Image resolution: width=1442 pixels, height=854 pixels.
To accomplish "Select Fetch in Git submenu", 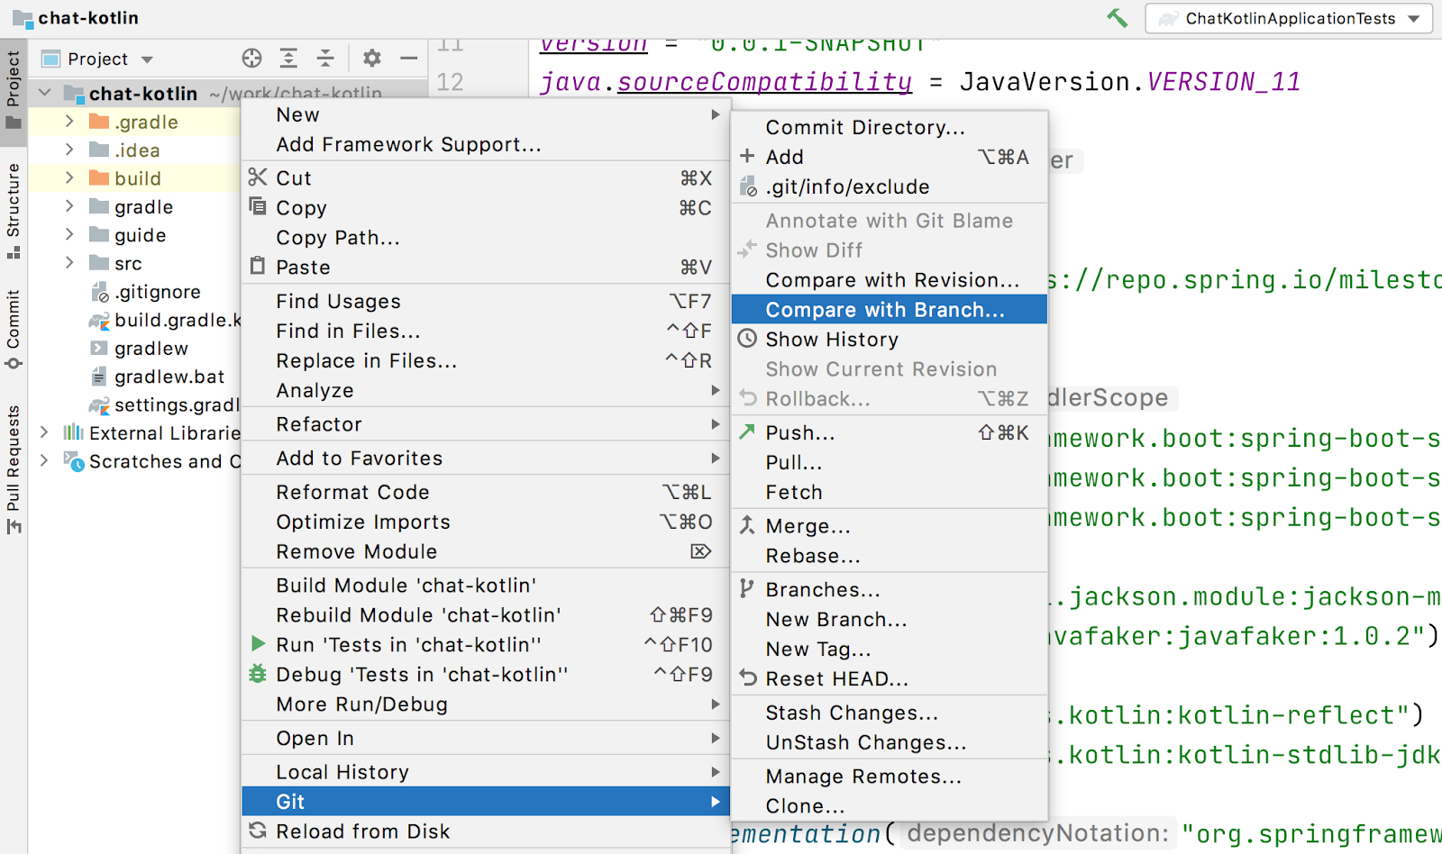I will 890,492.
